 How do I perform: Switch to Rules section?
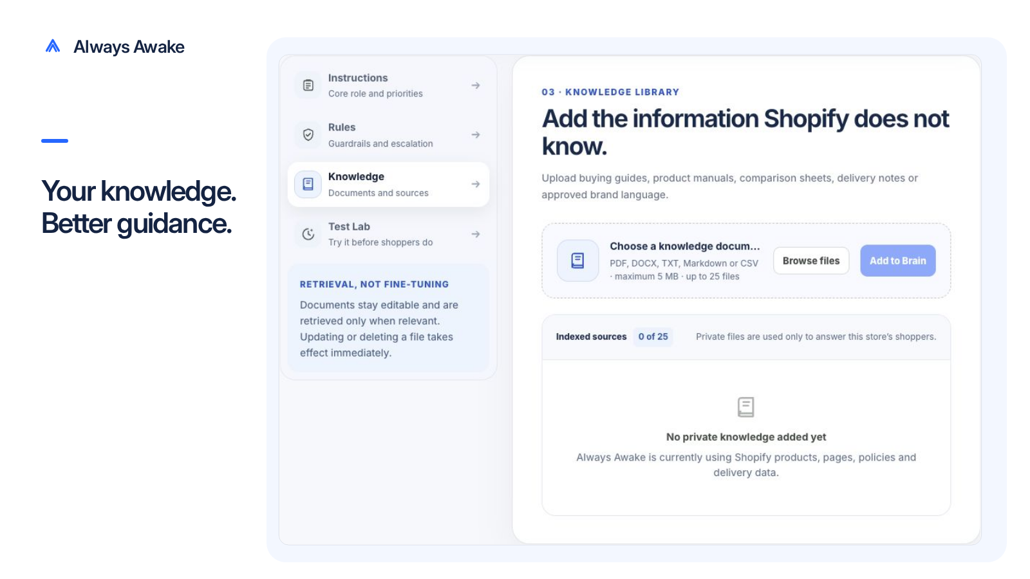coord(388,134)
